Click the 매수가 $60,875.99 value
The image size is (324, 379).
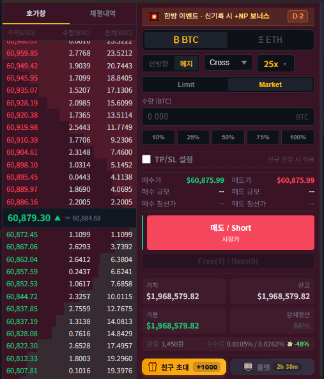(205, 180)
